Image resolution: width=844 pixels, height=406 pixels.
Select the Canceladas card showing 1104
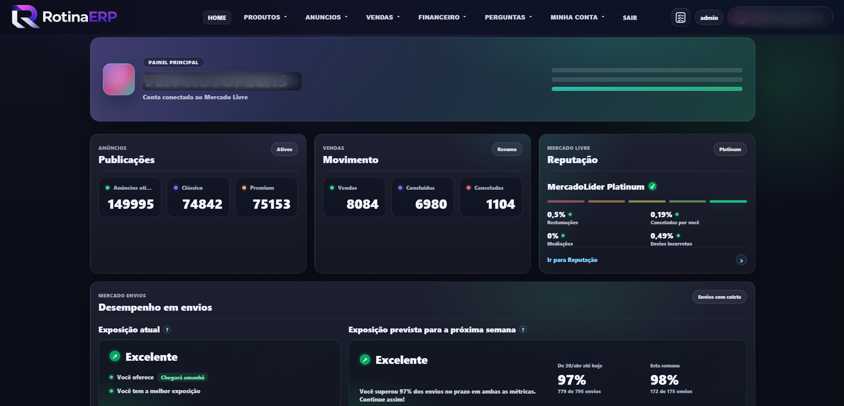491,197
